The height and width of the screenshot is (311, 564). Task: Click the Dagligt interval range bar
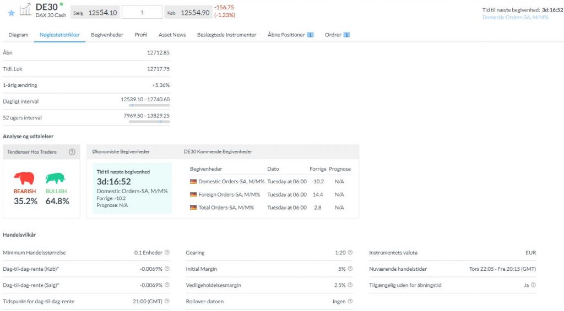tap(149, 105)
